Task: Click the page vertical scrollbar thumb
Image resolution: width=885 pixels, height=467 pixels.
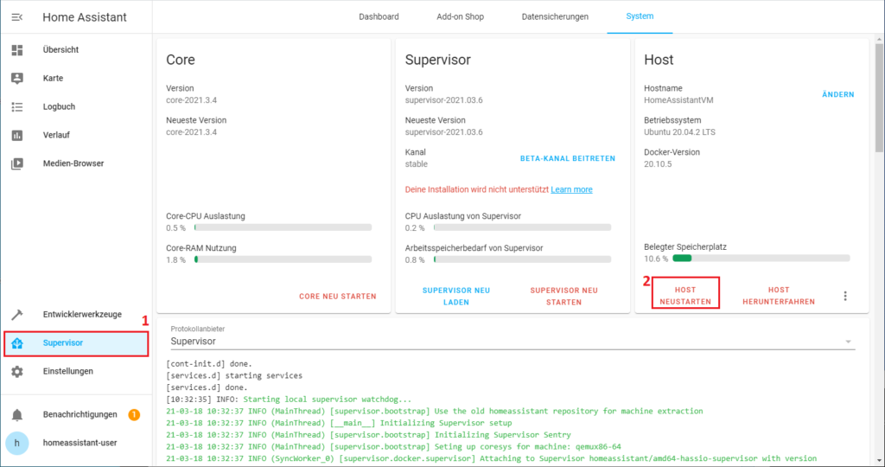Action: pos(879,99)
